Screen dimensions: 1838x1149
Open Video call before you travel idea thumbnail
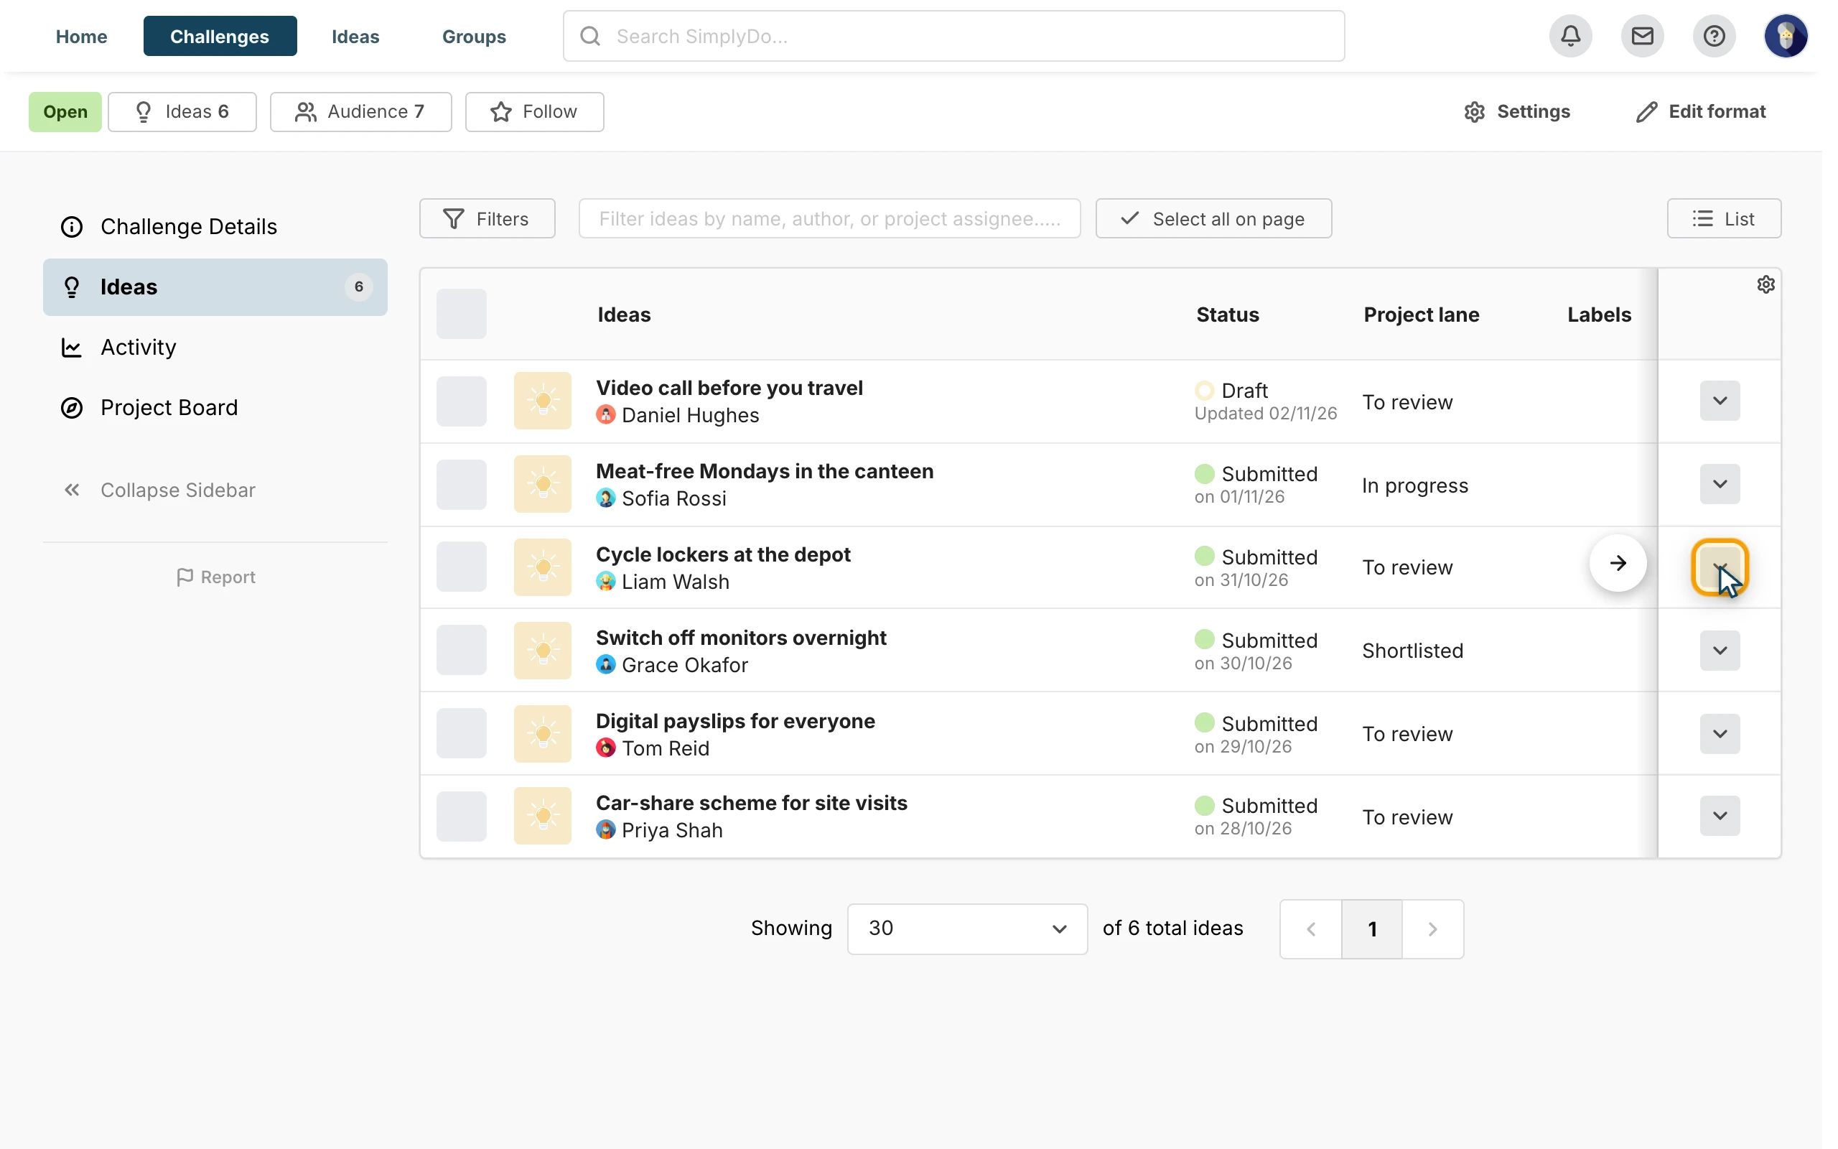pos(542,401)
